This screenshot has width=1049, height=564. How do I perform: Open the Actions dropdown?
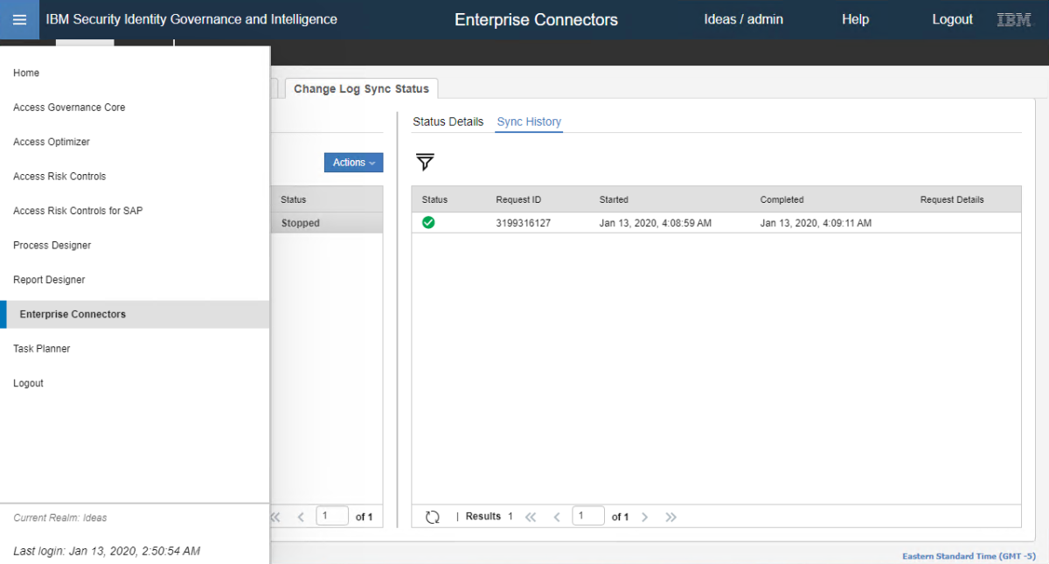click(x=353, y=163)
